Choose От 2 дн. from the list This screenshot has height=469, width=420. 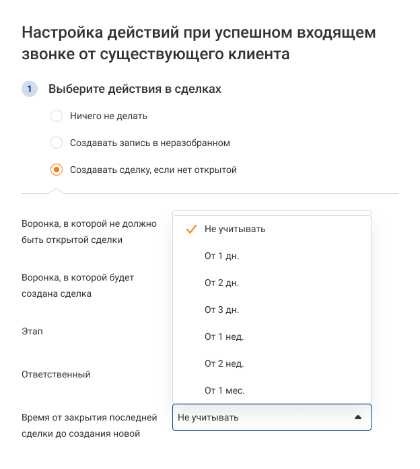221,283
